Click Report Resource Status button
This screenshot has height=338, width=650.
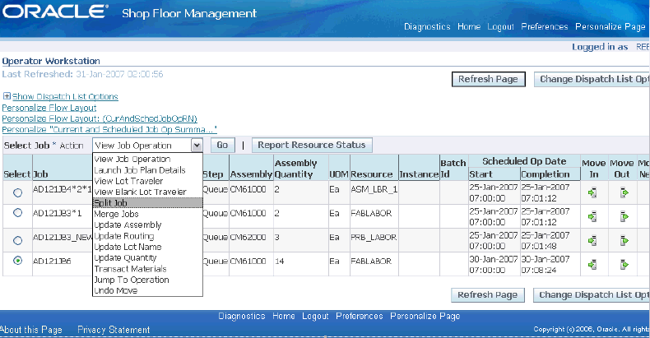(312, 145)
